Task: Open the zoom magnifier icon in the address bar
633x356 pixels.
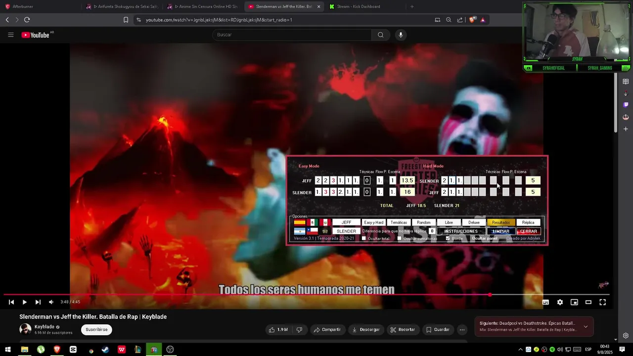Action: coord(449,20)
